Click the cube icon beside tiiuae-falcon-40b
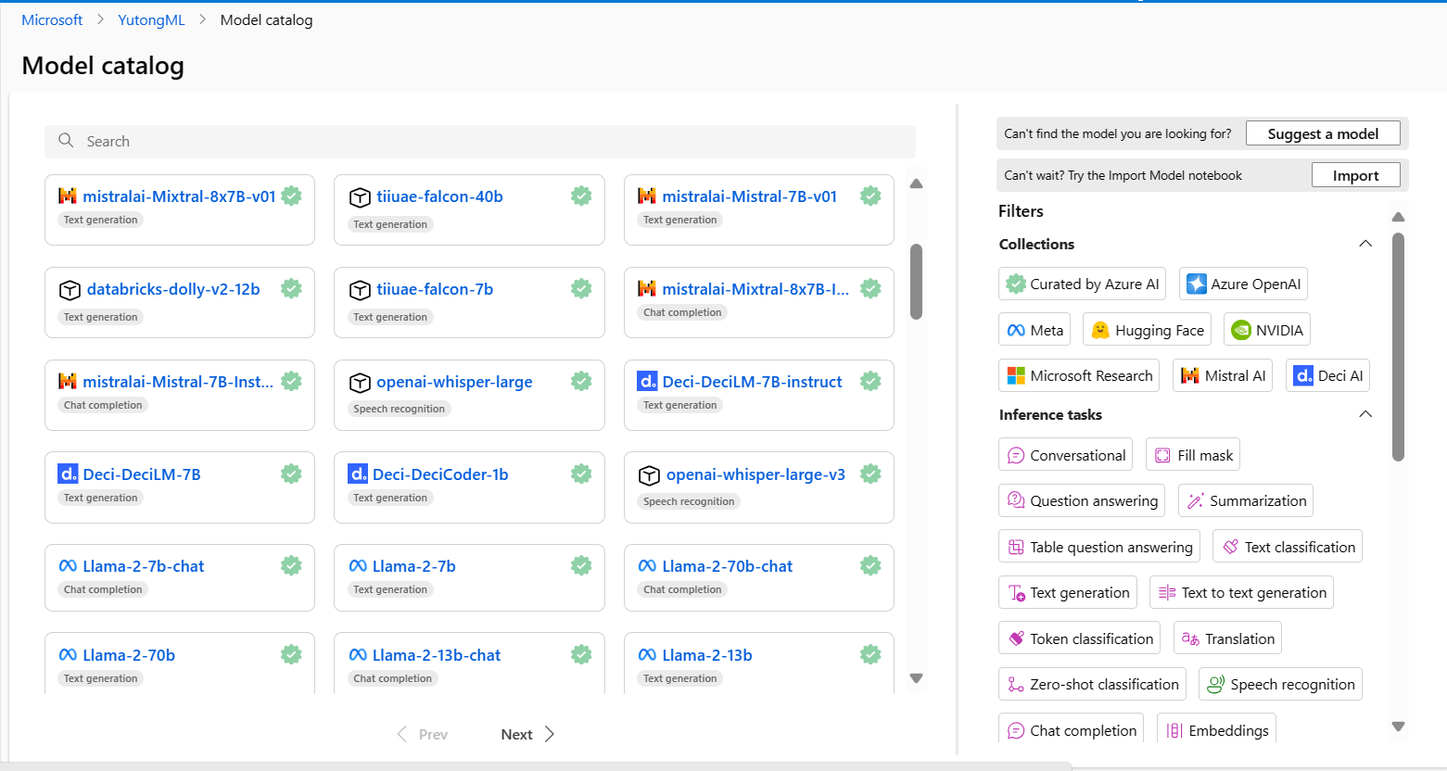The height and width of the screenshot is (771, 1447). point(360,197)
